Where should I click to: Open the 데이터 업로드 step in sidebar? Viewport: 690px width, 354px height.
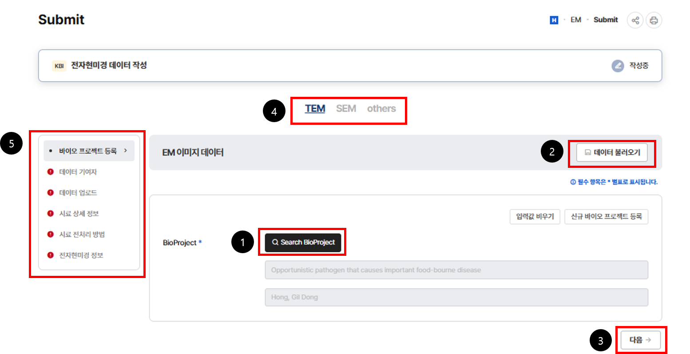[78, 193]
